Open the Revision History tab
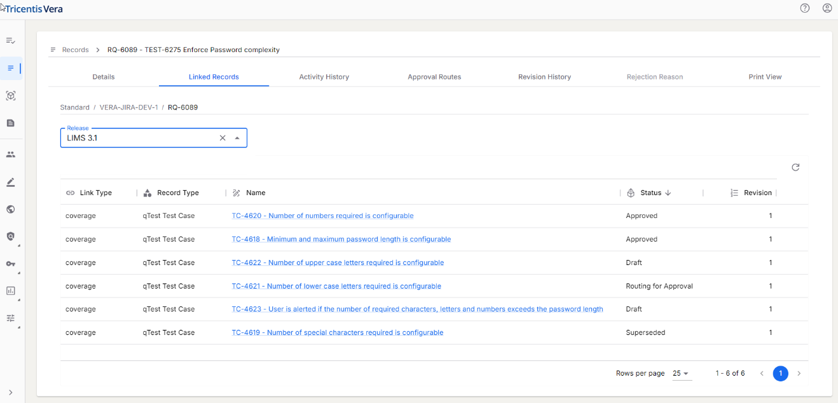The image size is (838, 403). coord(544,77)
